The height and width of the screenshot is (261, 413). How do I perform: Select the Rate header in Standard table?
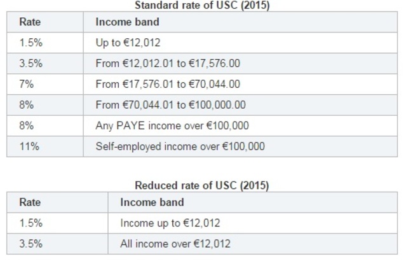click(30, 22)
